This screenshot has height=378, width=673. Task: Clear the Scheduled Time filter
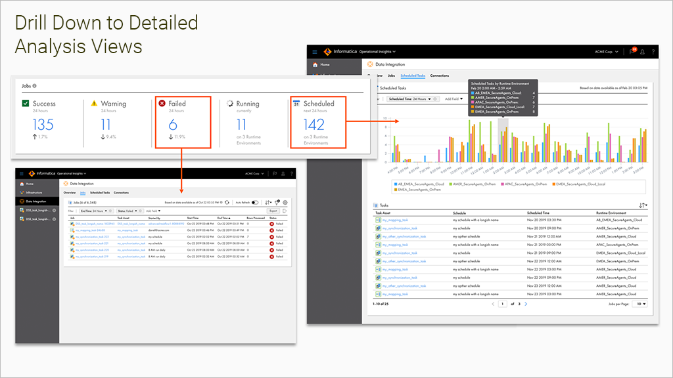click(x=435, y=99)
